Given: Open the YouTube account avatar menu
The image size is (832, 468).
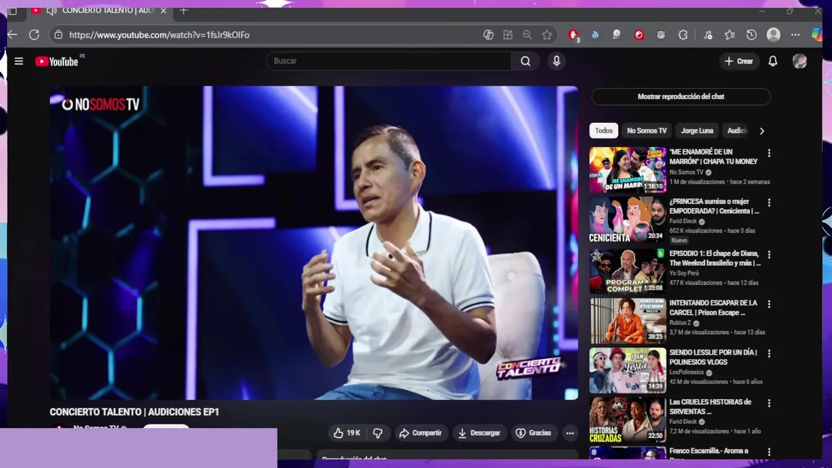Looking at the screenshot, I should tap(799, 61).
